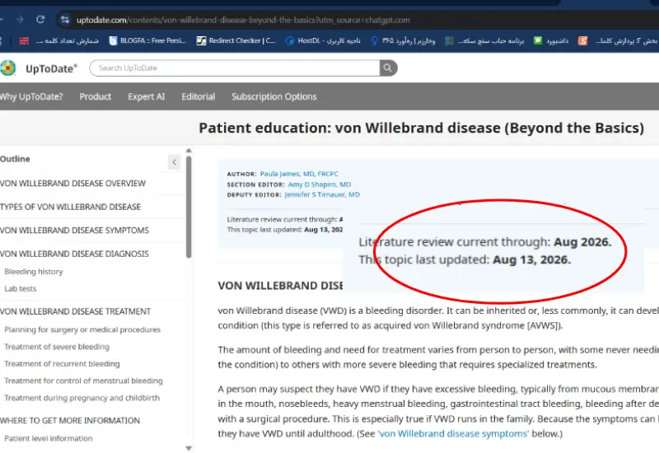Screen dimensions: 659x453
Task: Open deputy editor Jennifer S Tirnauer link
Action: click(x=322, y=194)
